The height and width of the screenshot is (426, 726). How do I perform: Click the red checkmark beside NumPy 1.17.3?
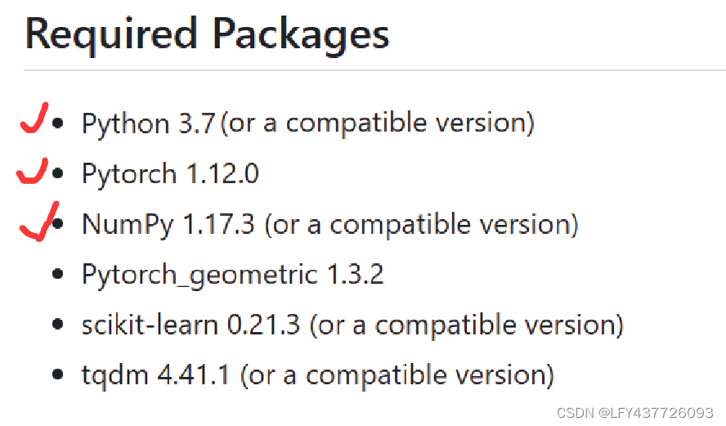39,222
